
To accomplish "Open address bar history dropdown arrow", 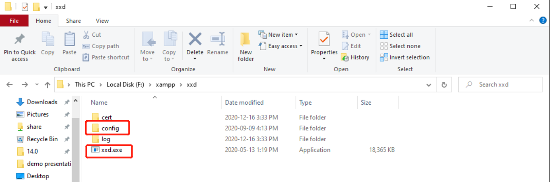I will coord(429,85).
